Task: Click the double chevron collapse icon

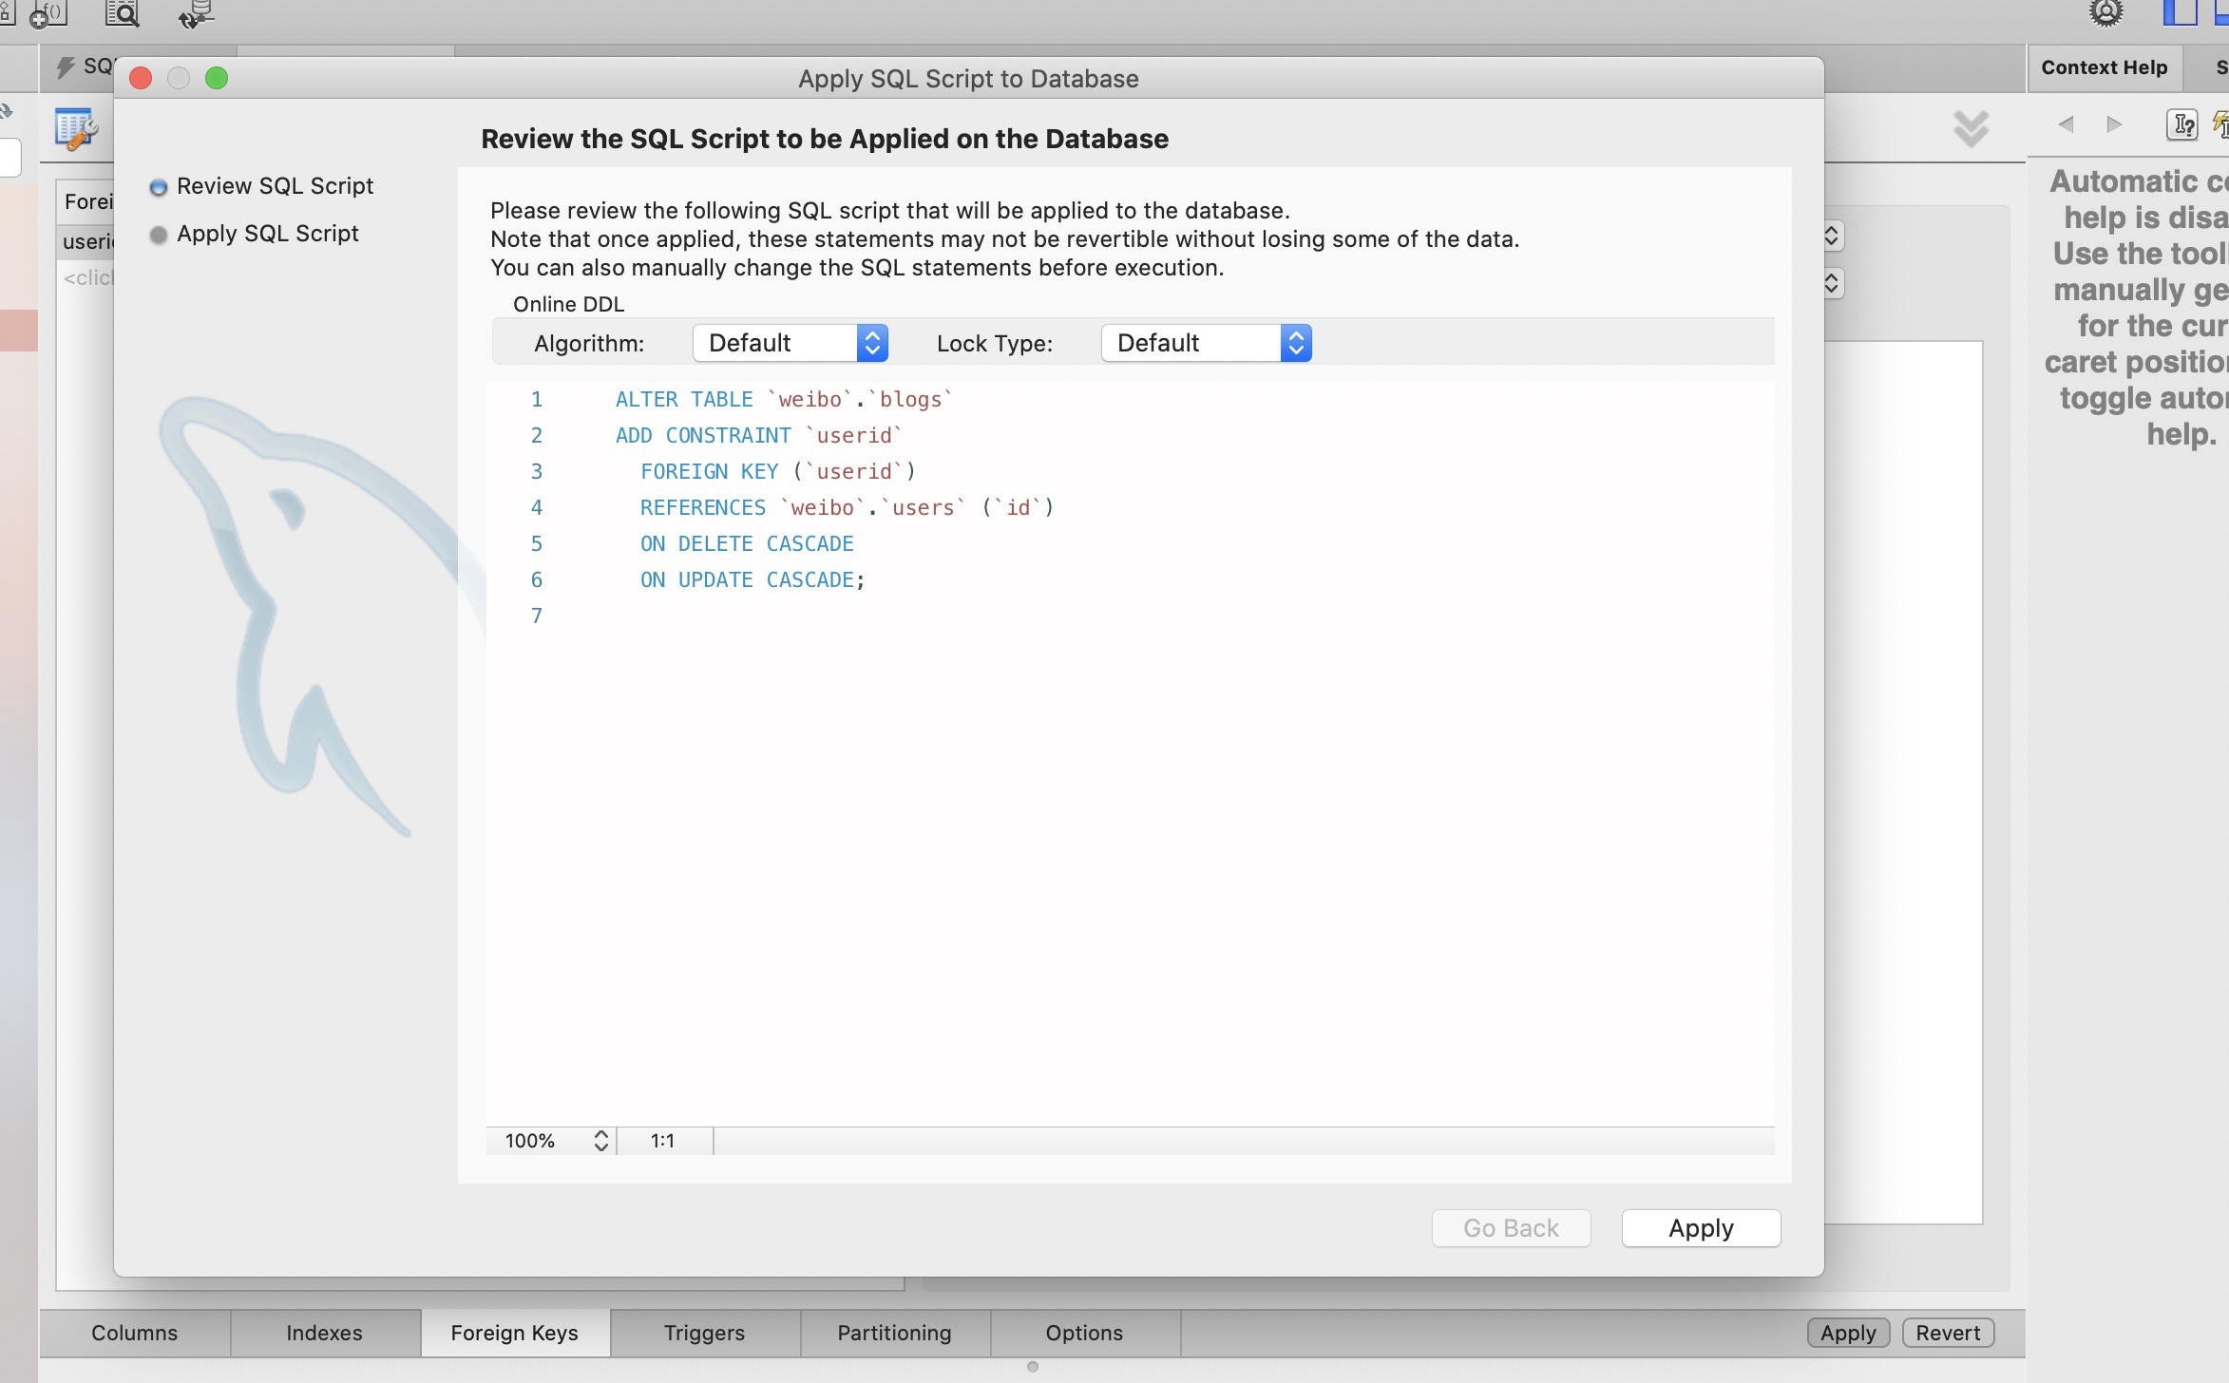Action: tap(1972, 128)
